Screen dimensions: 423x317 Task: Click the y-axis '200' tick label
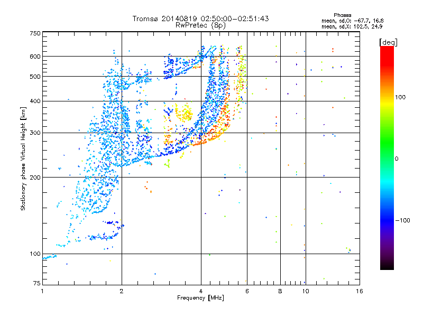pyautogui.click(x=35, y=178)
